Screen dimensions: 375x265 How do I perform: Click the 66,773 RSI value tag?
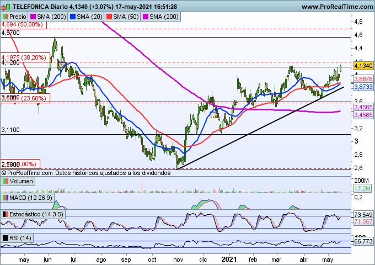pyautogui.click(x=363, y=241)
